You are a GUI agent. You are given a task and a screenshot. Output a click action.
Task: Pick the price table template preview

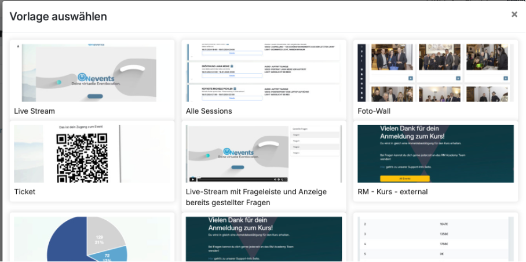click(x=436, y=239)
